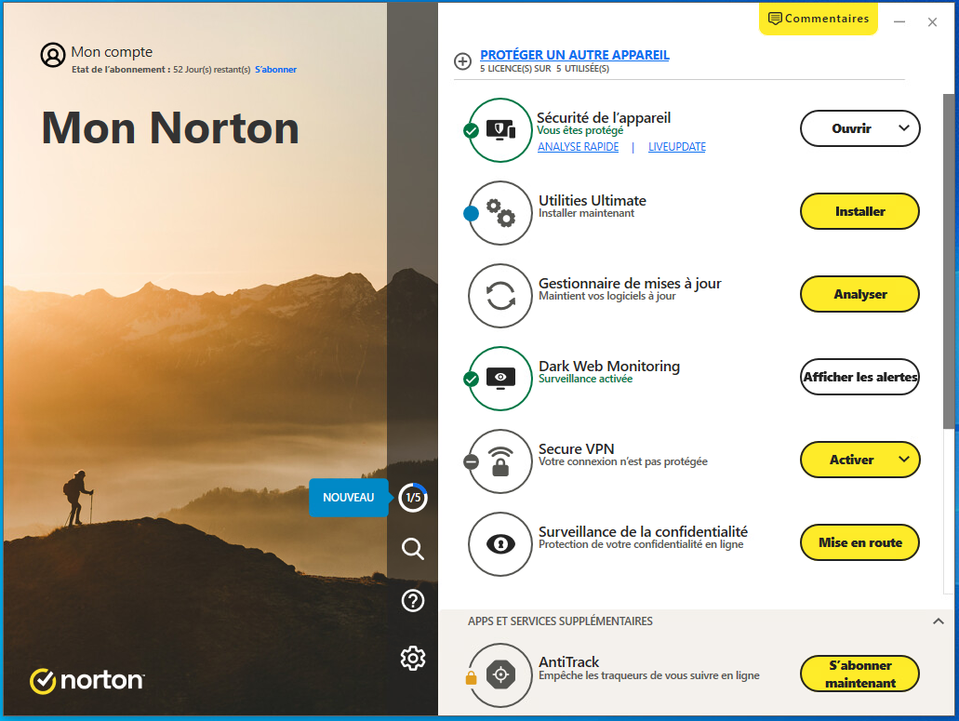Image resolution: width=959 pixels, height=721 pixels.
Task: Click the norton logo at bottom left
Action: [87, 681]
